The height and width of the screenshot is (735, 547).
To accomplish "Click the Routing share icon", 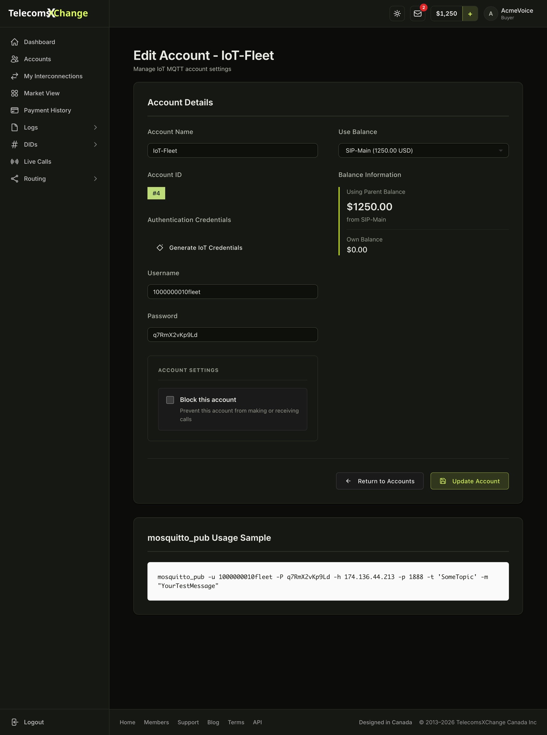I will tap(14, 179).
